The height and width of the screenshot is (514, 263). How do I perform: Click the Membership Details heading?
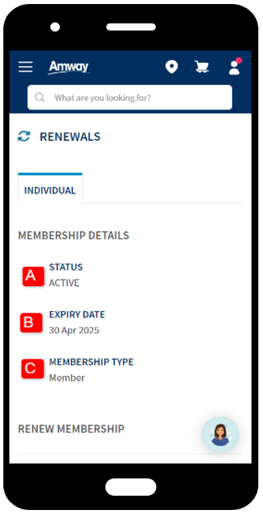click(74, 235)
